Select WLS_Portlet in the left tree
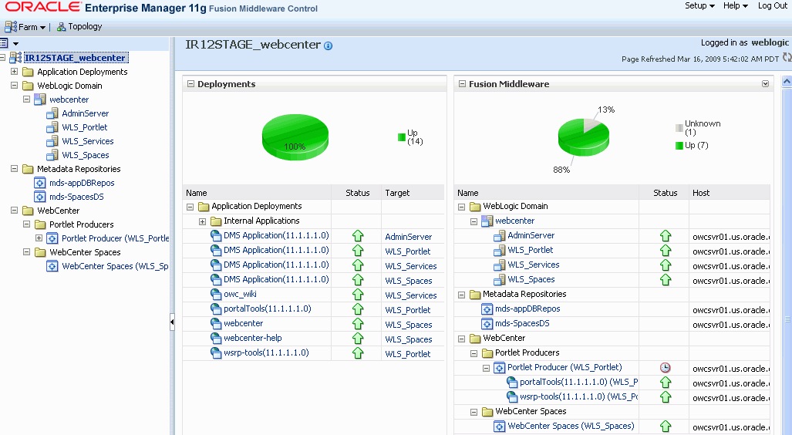 (84, 127)
